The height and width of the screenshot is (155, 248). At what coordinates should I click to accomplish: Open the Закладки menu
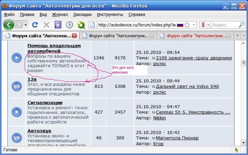tap(82, 15)
